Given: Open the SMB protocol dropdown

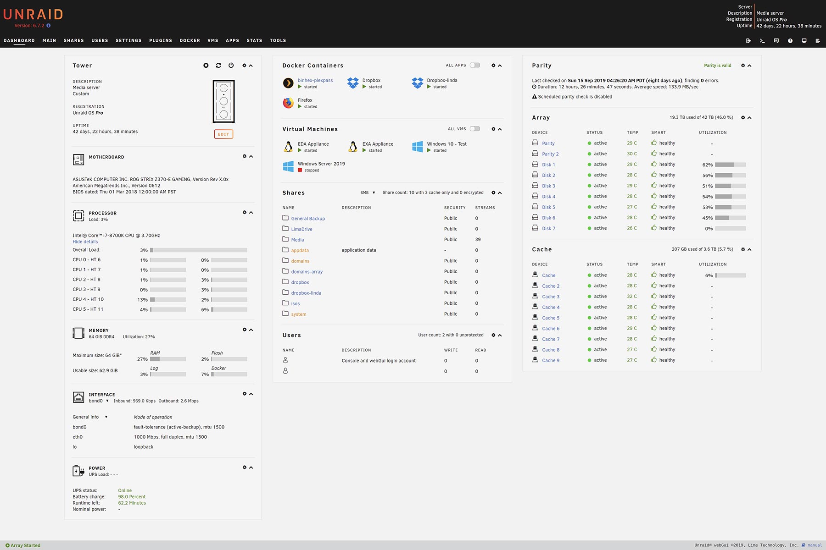Looking at the screenshot, I should (368, 193).
